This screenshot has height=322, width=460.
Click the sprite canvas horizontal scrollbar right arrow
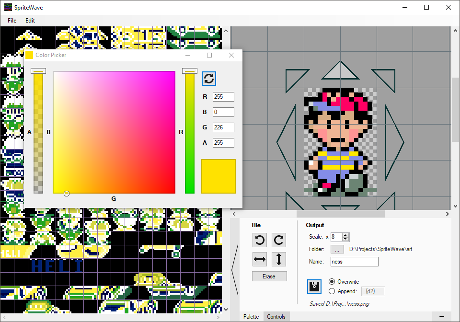pyautogui.click(x=448, y=214)
